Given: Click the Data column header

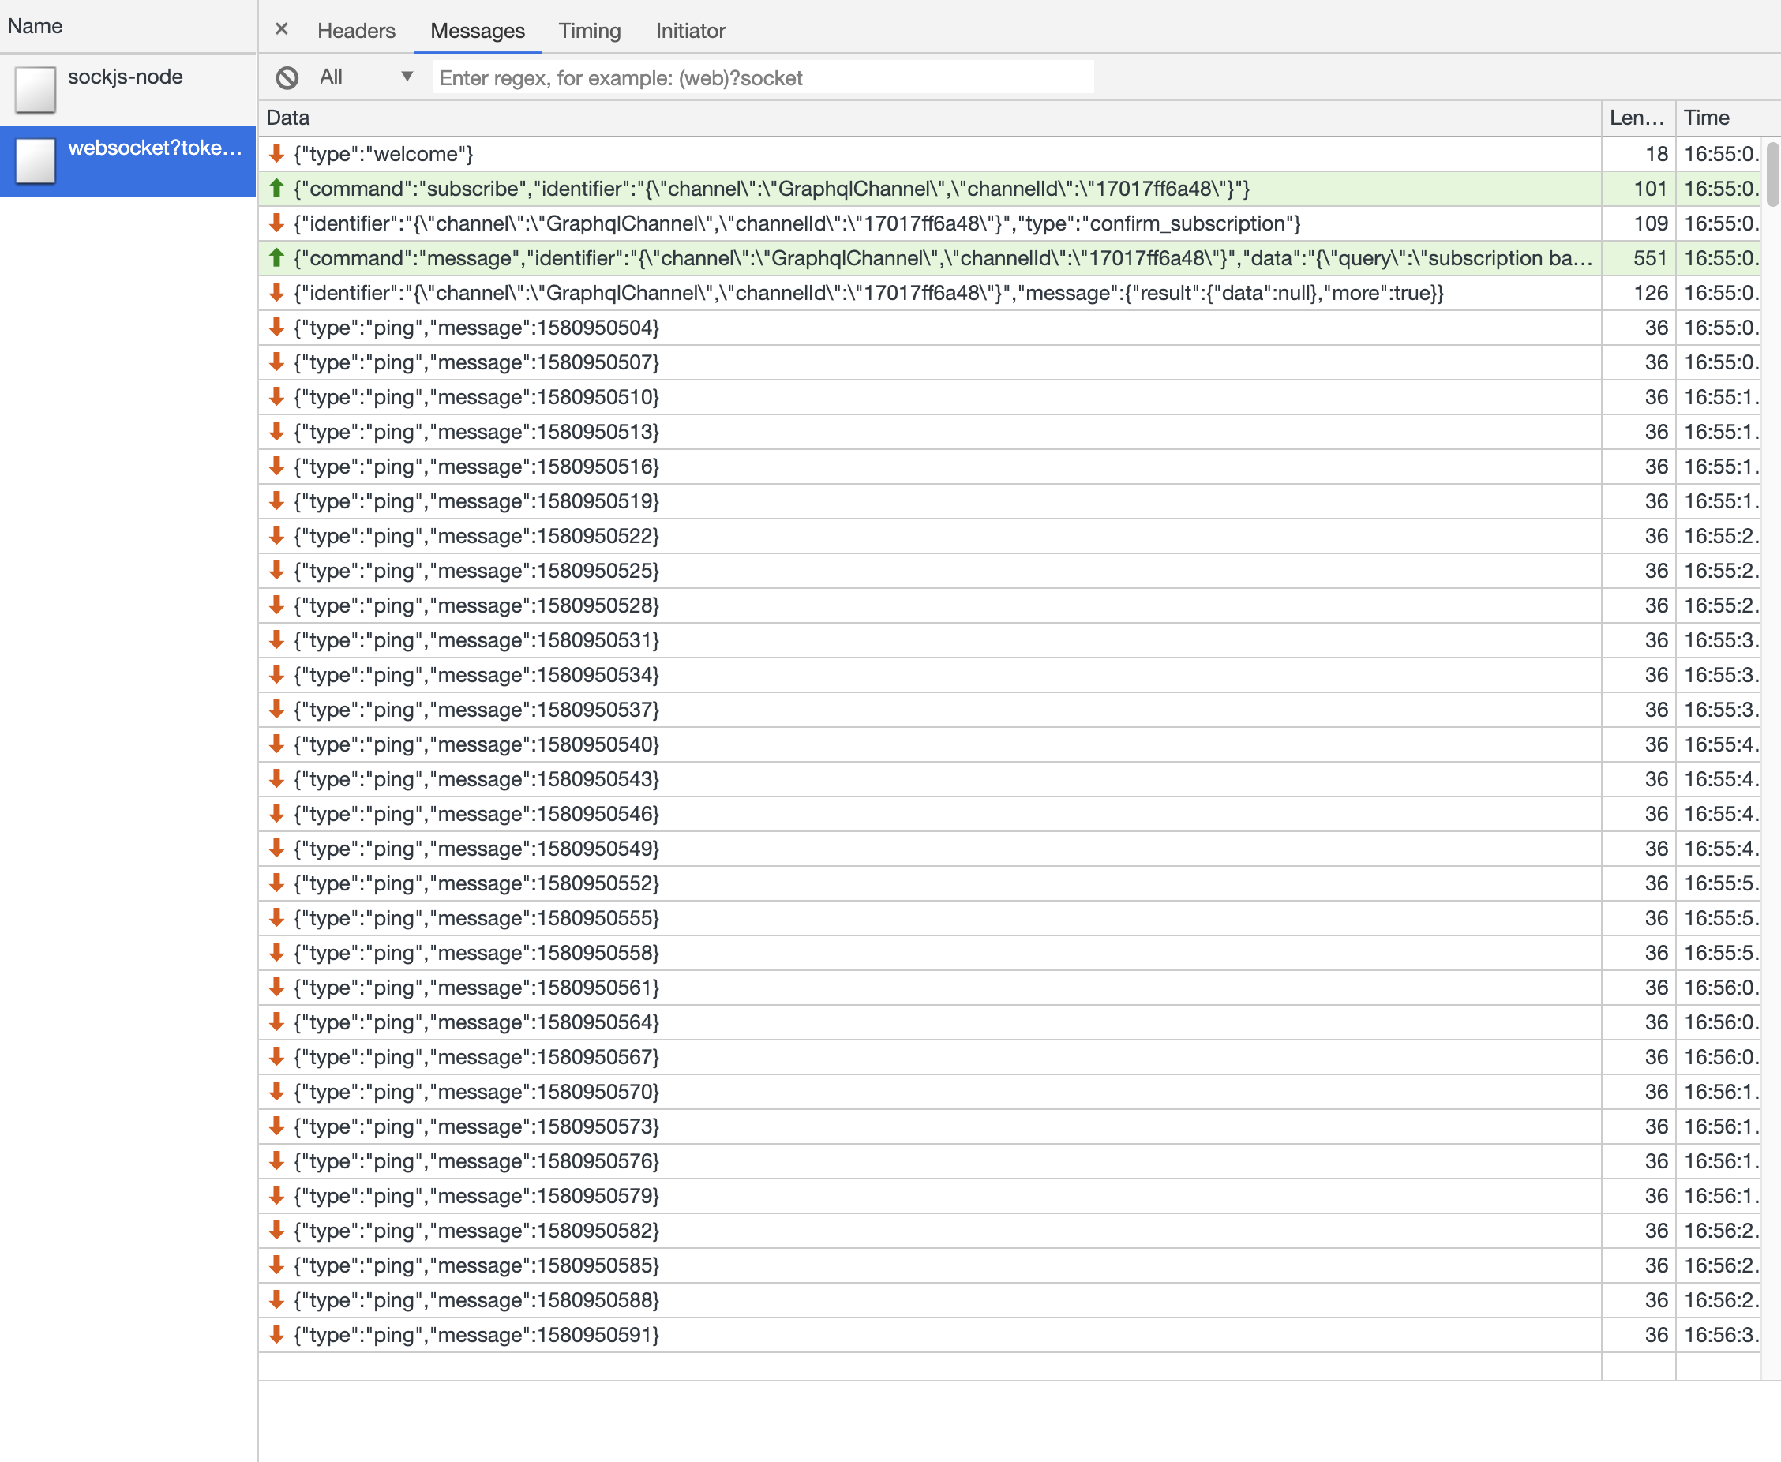Looking at the screenshot, I should point(287,117).
